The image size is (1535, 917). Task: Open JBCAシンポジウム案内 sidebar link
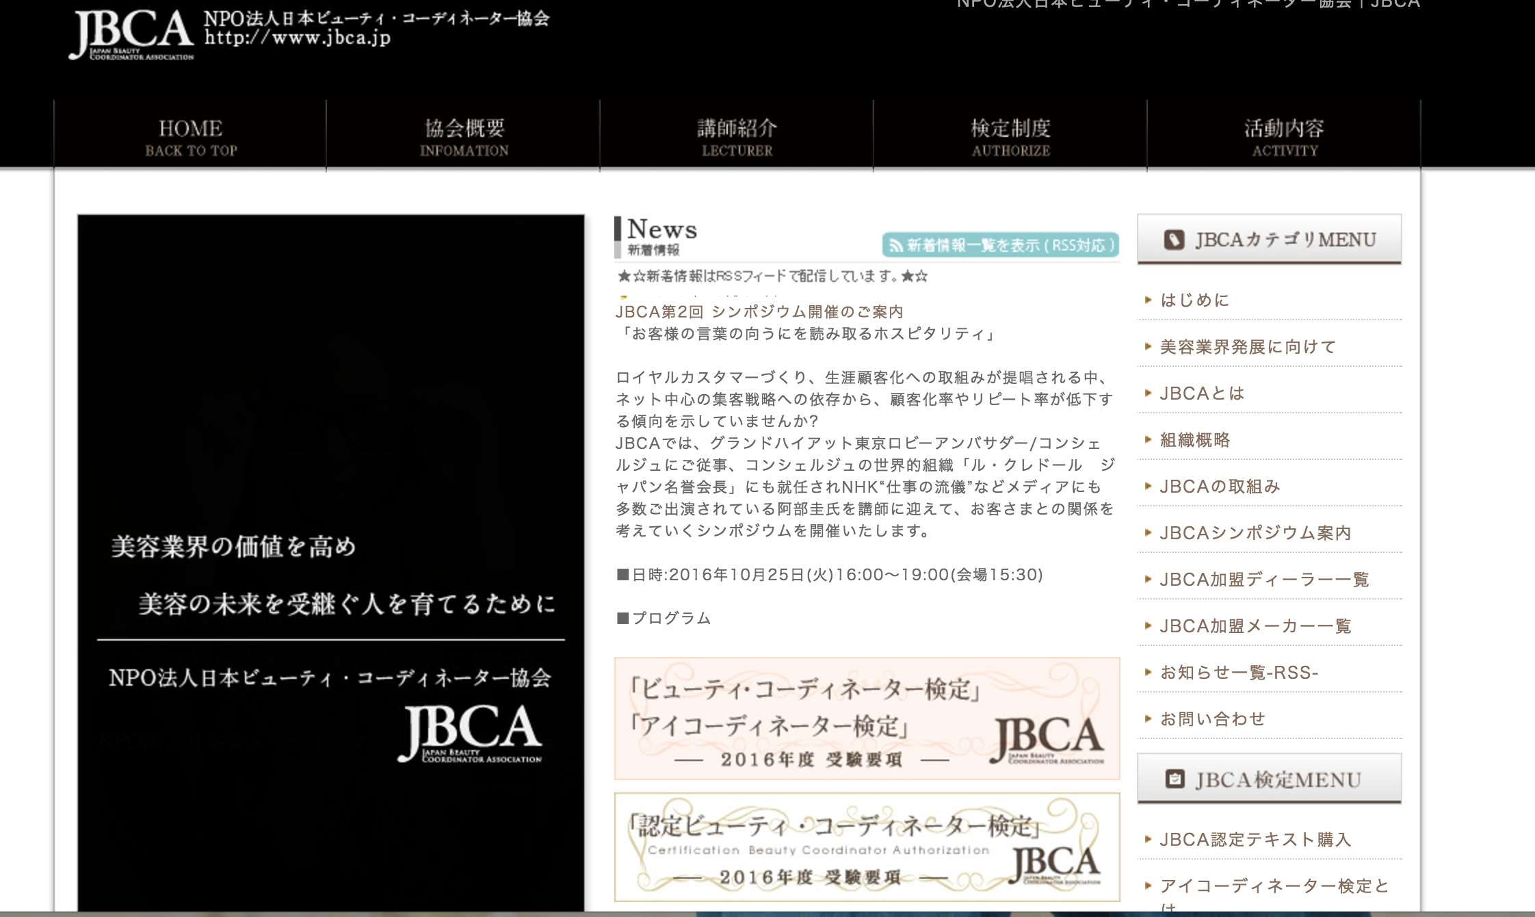point(1255,533)
